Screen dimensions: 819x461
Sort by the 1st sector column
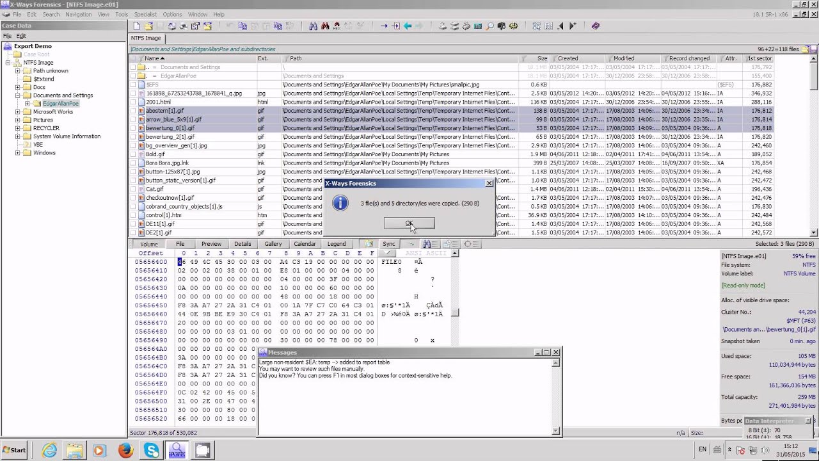click(x=759, y=58)
